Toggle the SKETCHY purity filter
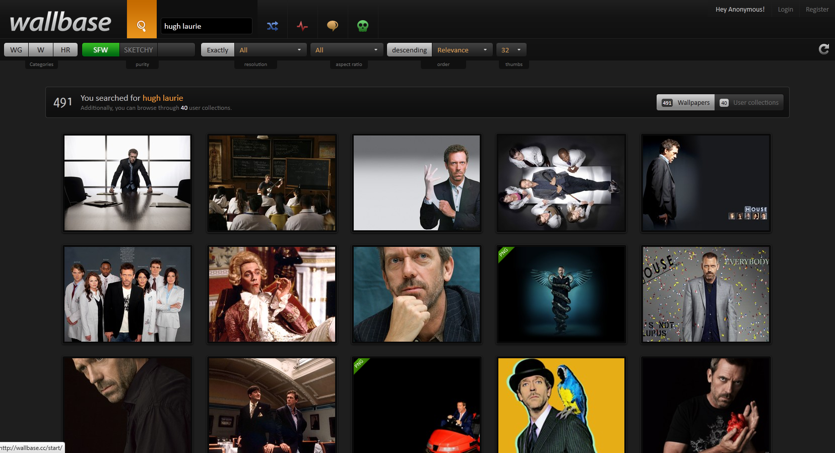 click(139, 50)
